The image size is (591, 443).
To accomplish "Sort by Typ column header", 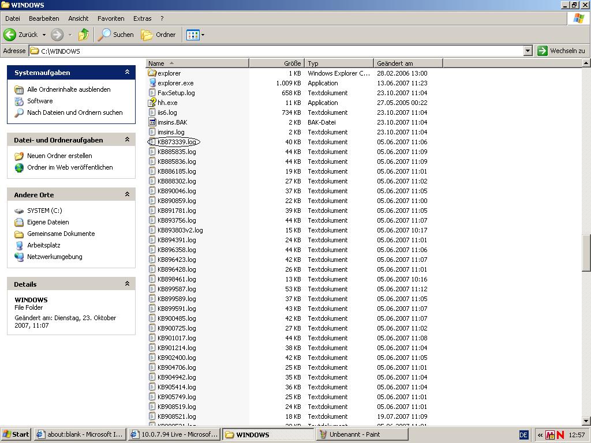I will click(339, 63).
